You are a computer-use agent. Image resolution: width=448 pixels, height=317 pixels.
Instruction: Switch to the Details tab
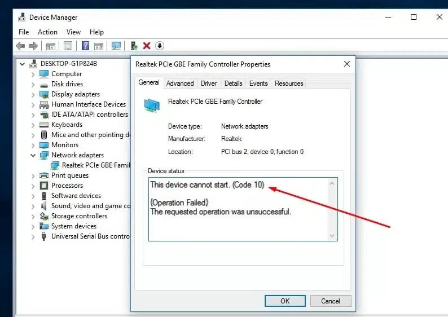click(x=233, y=83)
